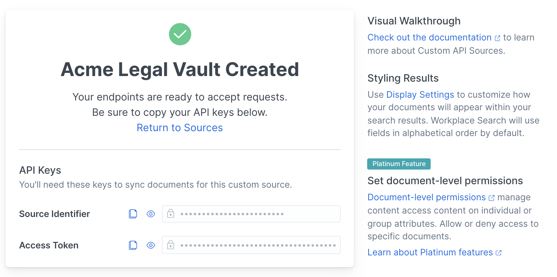The height and width of the screenshot is (277, 557).
Task: Click the lock icon in Access Token field
Action: (171, 245)
